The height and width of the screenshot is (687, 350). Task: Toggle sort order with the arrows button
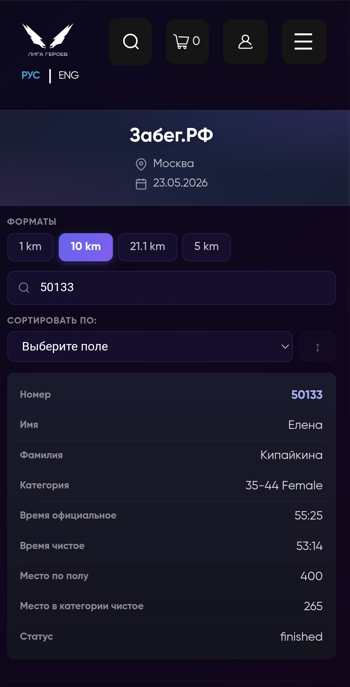tap(318, 347)
